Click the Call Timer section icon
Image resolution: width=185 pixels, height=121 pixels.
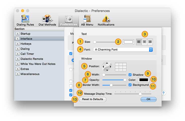click(x=18, y=54)
